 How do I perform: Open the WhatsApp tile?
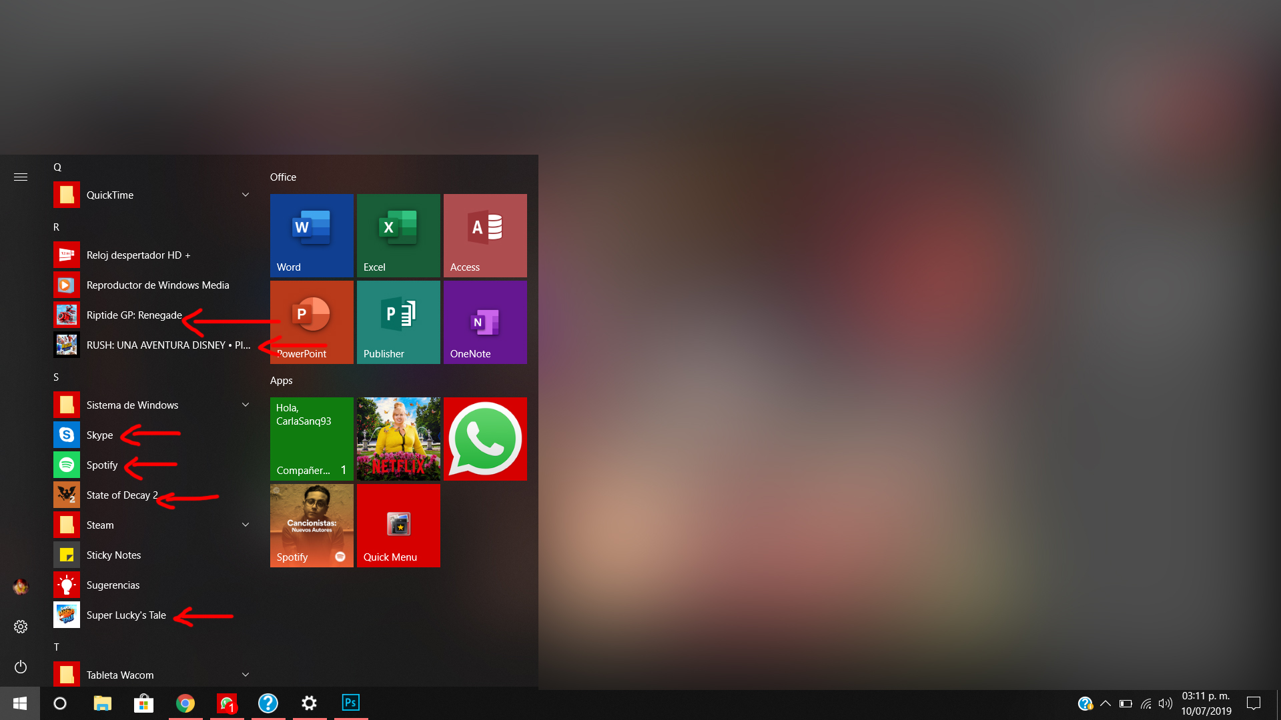click(485, 439)
